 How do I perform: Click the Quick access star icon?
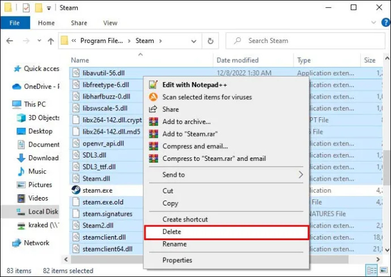17,69
